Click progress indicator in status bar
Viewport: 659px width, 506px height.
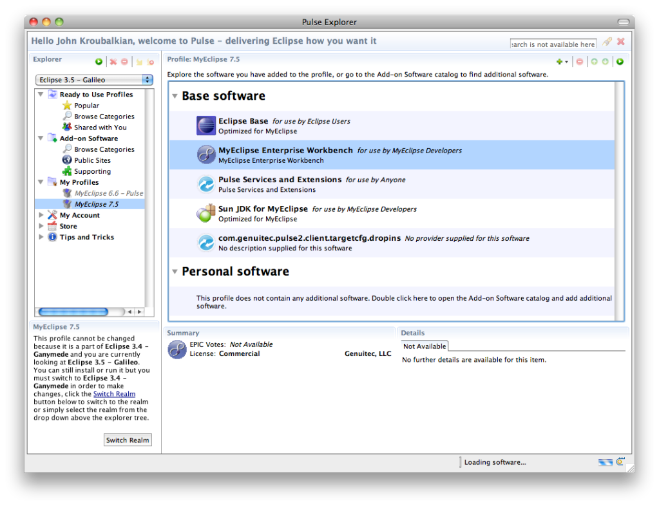[605, 462]
